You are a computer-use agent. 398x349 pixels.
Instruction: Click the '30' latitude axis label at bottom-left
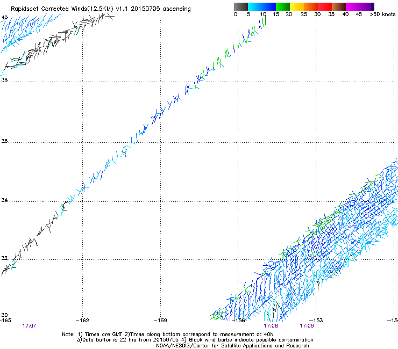pyautogui.click(x=4, y=315)
